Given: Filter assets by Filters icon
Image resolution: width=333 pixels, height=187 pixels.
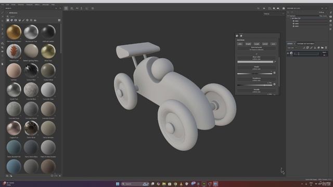Looking at the screenshot, I should [x=19, y=20].
